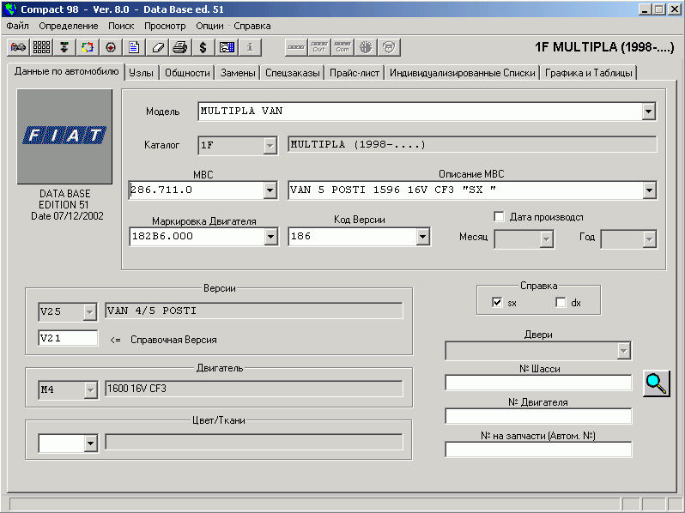Screen dimensions: 685x513
Task: Click the eraser toolbar icon
Action: 157,47
